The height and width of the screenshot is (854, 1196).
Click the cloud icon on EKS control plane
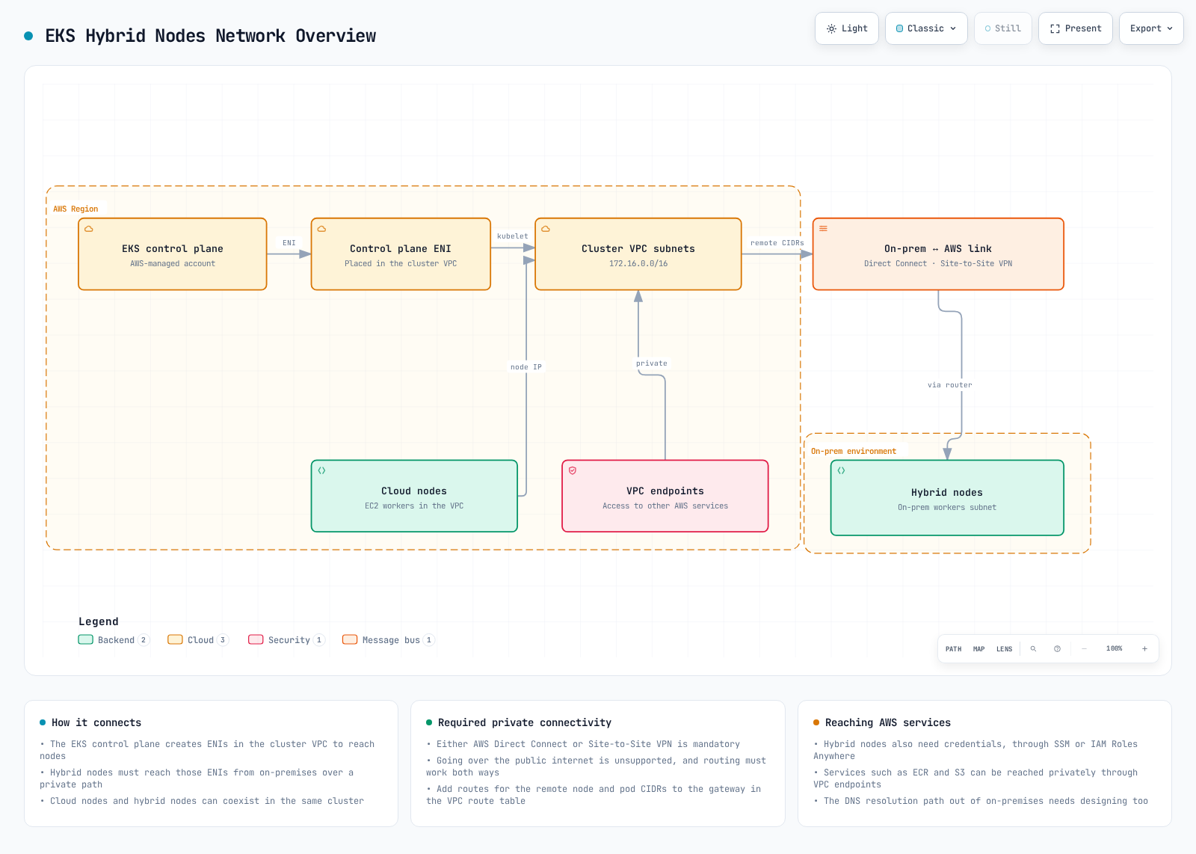(x=89, y=229)
